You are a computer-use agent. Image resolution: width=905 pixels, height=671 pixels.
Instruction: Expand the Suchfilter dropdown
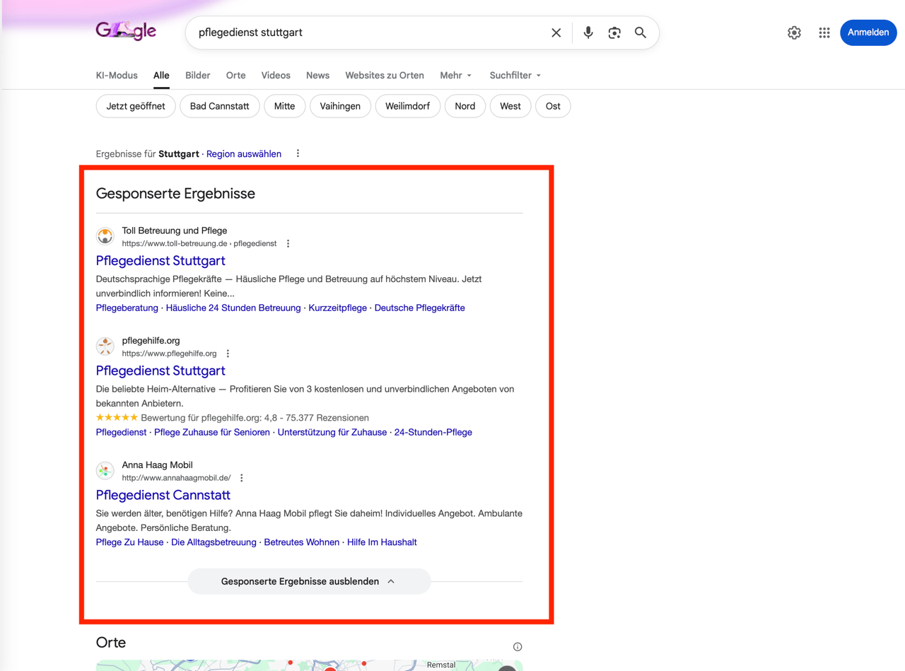(x=515, y=75)
